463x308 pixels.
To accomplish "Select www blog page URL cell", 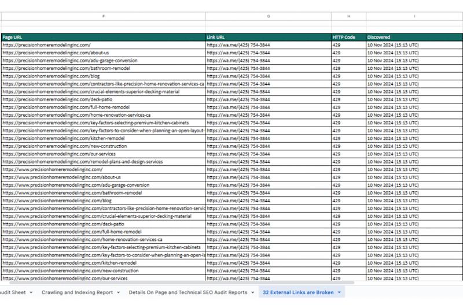I will click(x=104, y=201).
